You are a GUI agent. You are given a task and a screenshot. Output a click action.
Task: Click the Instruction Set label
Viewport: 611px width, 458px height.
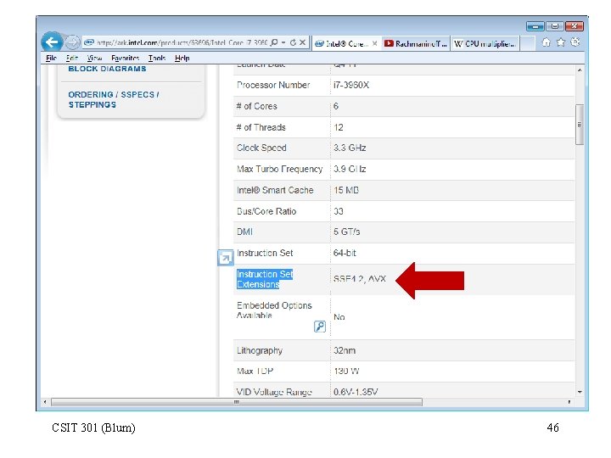(x=265, y=253)
